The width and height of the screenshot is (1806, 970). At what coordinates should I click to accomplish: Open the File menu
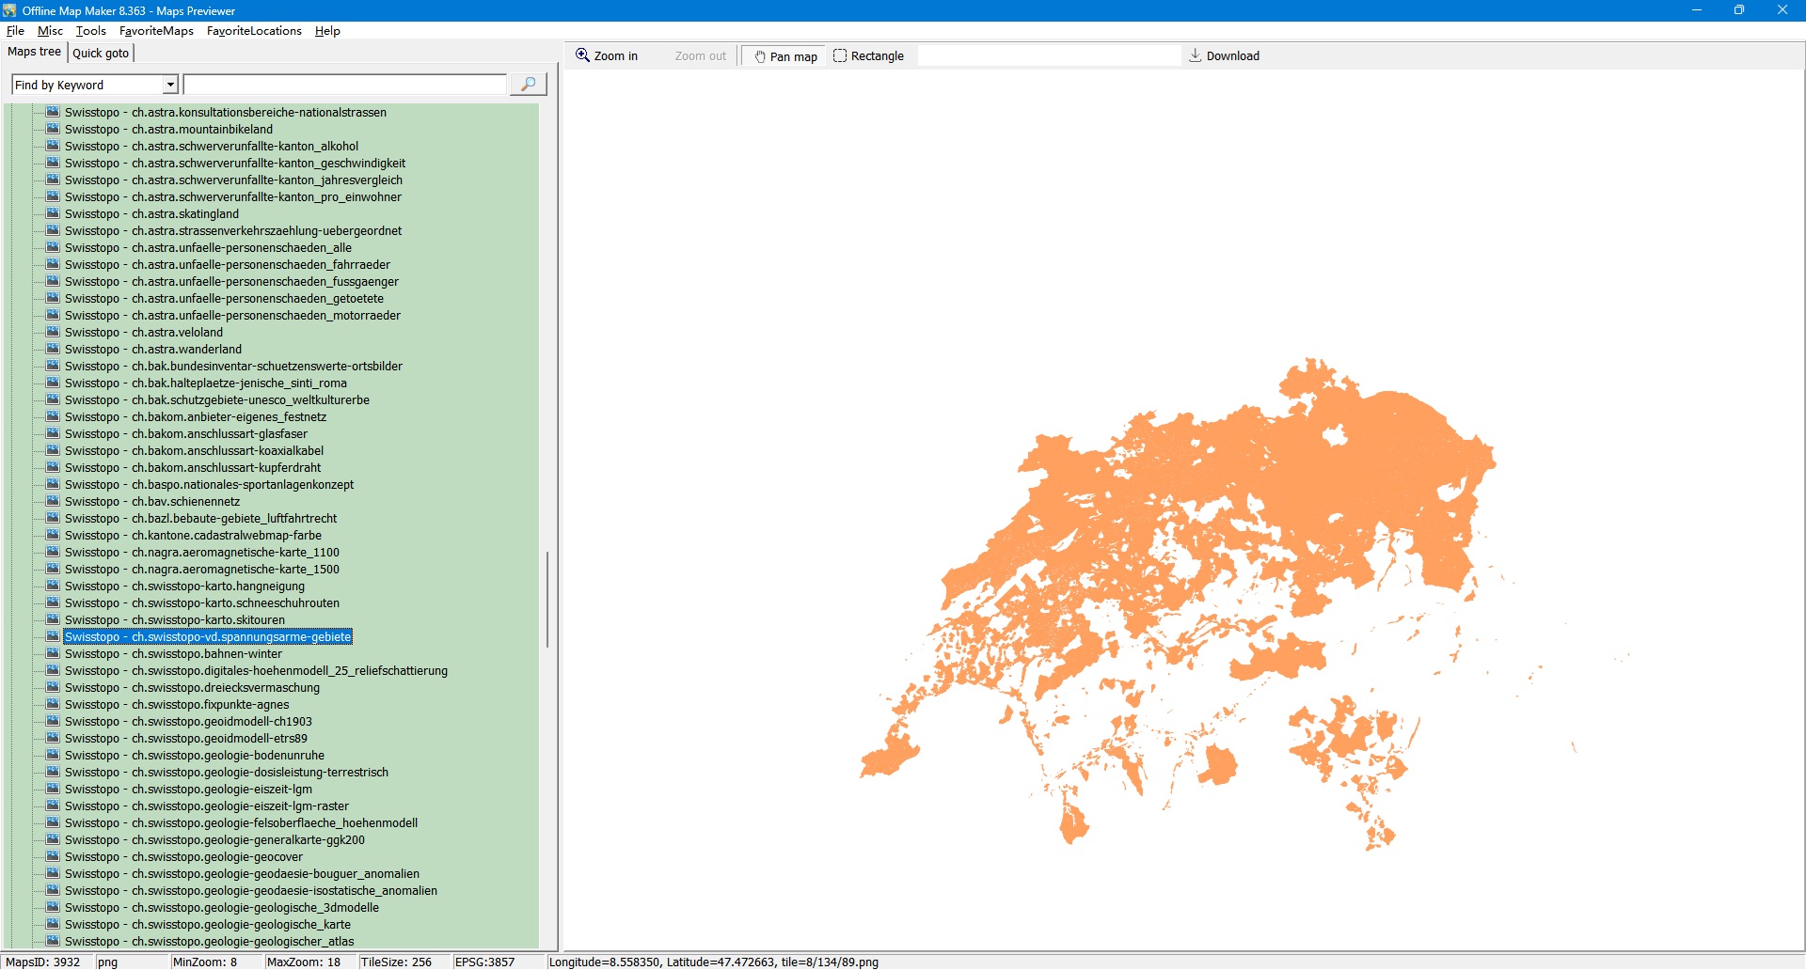click(15, 31)
